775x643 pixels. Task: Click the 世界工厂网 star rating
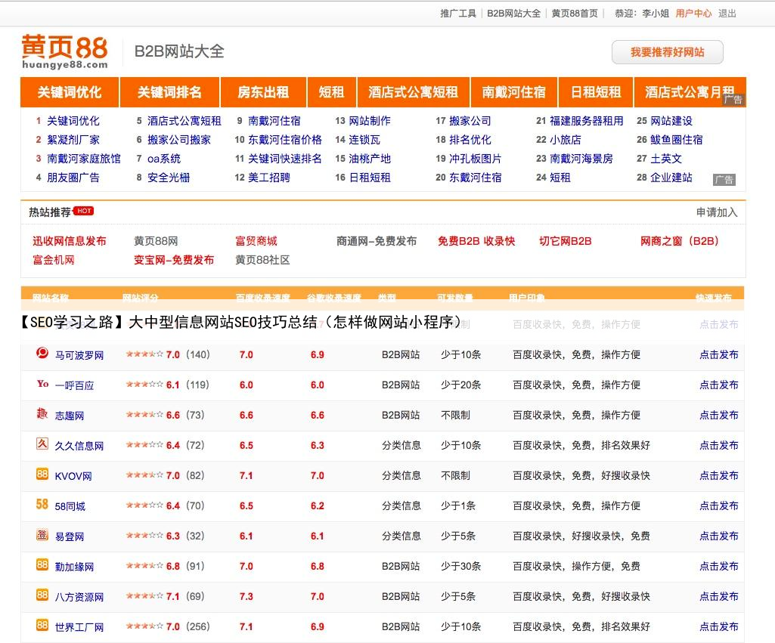point(144,626)
